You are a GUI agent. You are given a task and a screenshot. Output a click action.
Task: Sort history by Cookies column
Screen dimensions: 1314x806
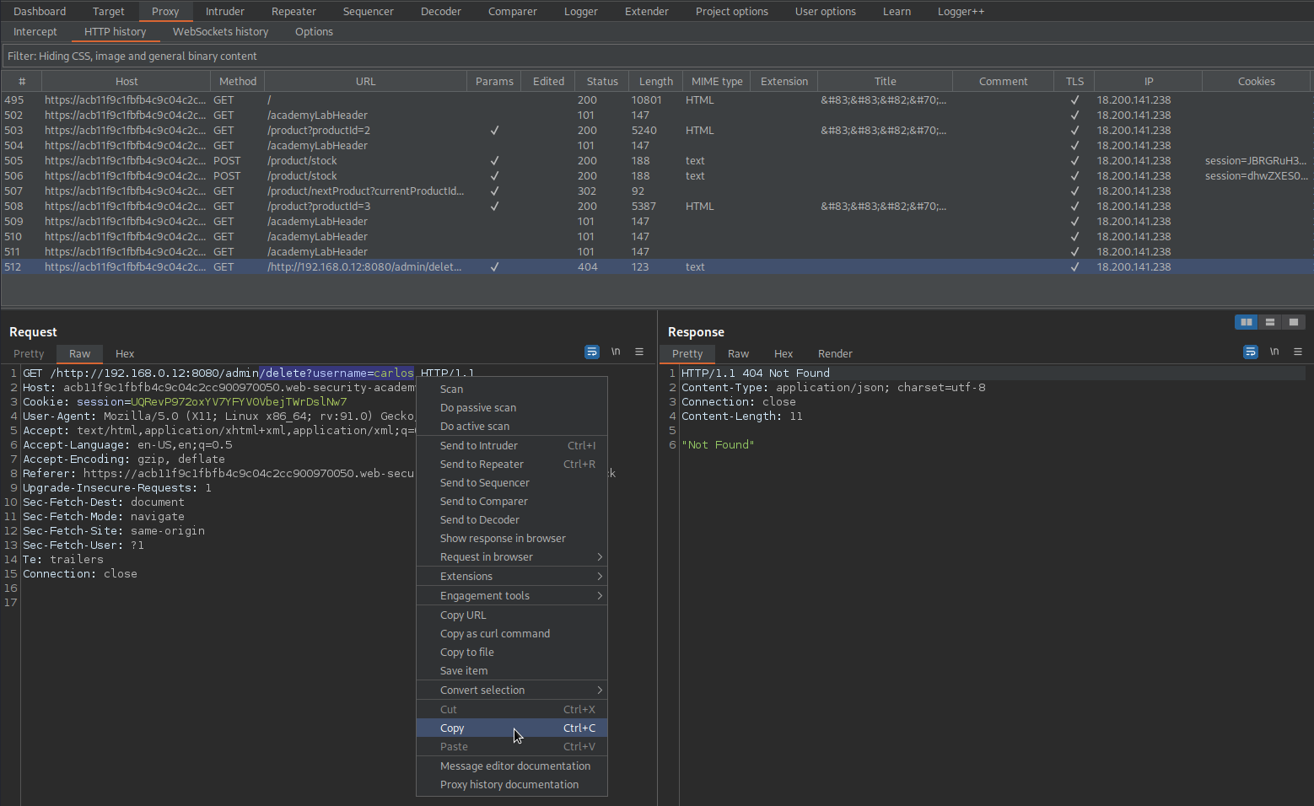[1256, 81]
